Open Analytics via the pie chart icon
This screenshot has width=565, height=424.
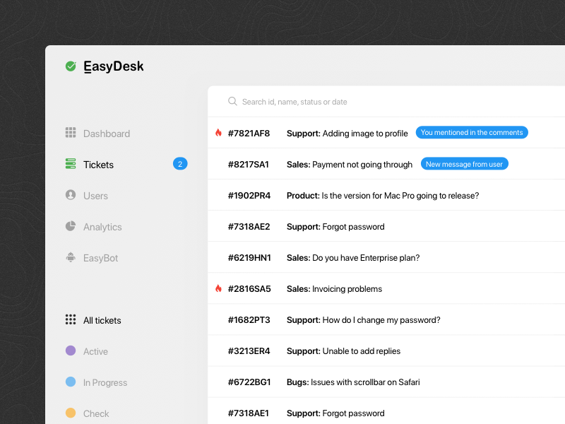(x=71, y=226)
